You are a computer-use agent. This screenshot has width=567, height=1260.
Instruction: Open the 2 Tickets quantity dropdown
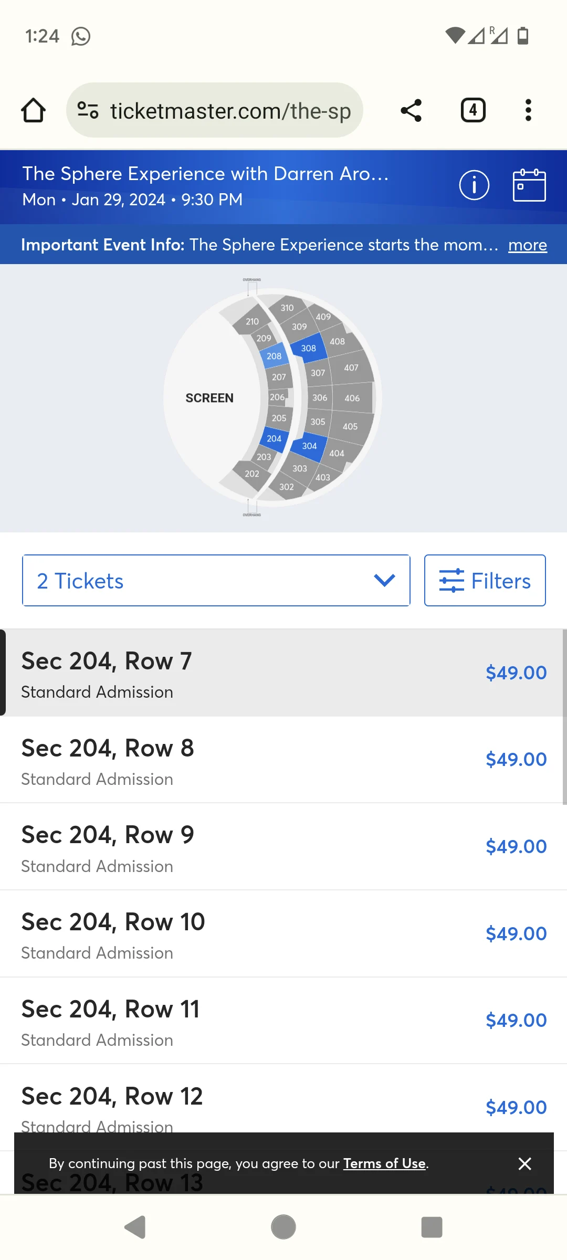click(216, 580)
